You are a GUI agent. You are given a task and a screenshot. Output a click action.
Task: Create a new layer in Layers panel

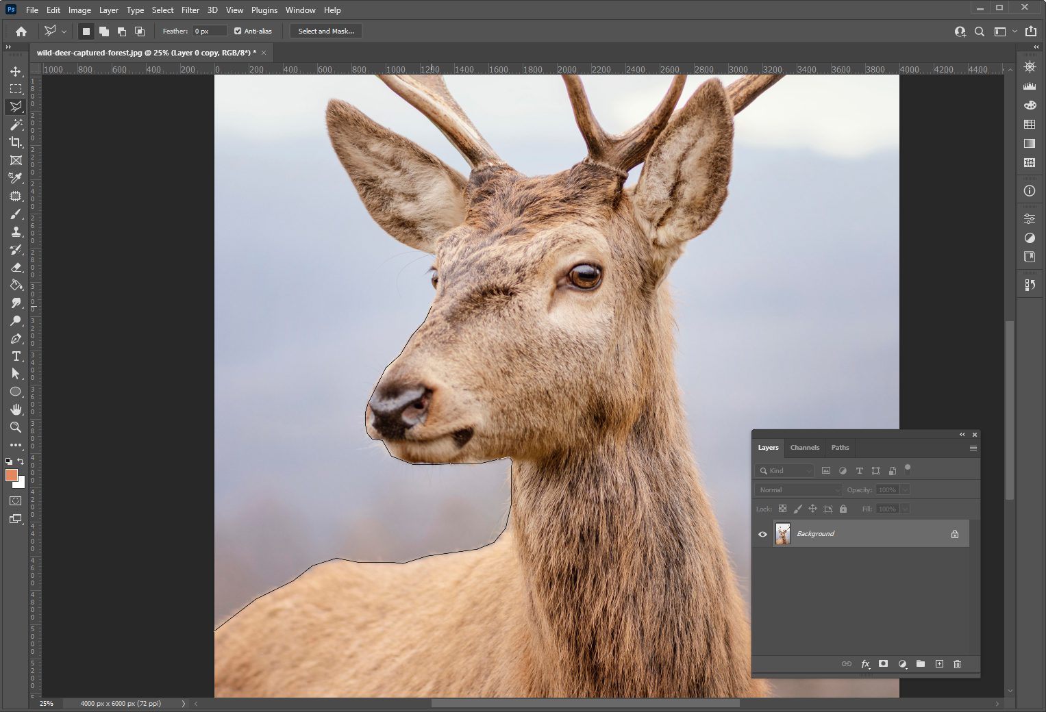(x=939, y=663)
